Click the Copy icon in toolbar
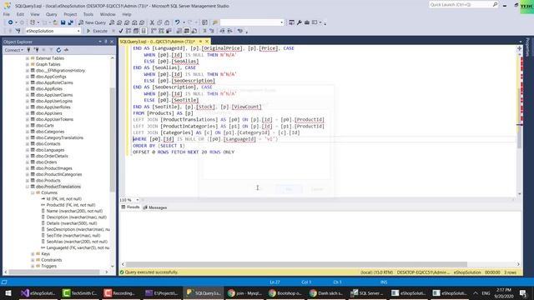The width and height of the screenshot is (534, 300). [159, 22]
